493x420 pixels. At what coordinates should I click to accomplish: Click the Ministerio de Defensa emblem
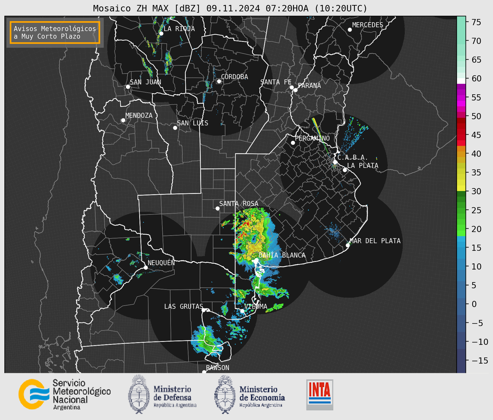[139, 394]
